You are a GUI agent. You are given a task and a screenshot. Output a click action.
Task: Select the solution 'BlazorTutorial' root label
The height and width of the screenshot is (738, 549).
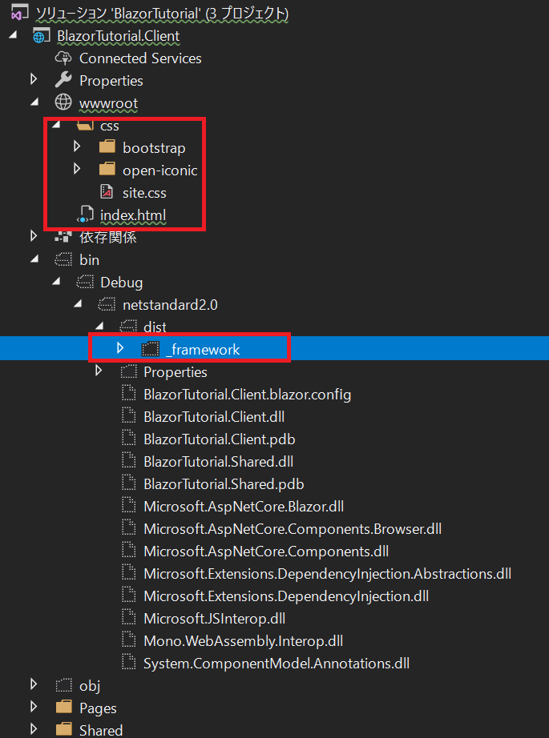[163, 14]
